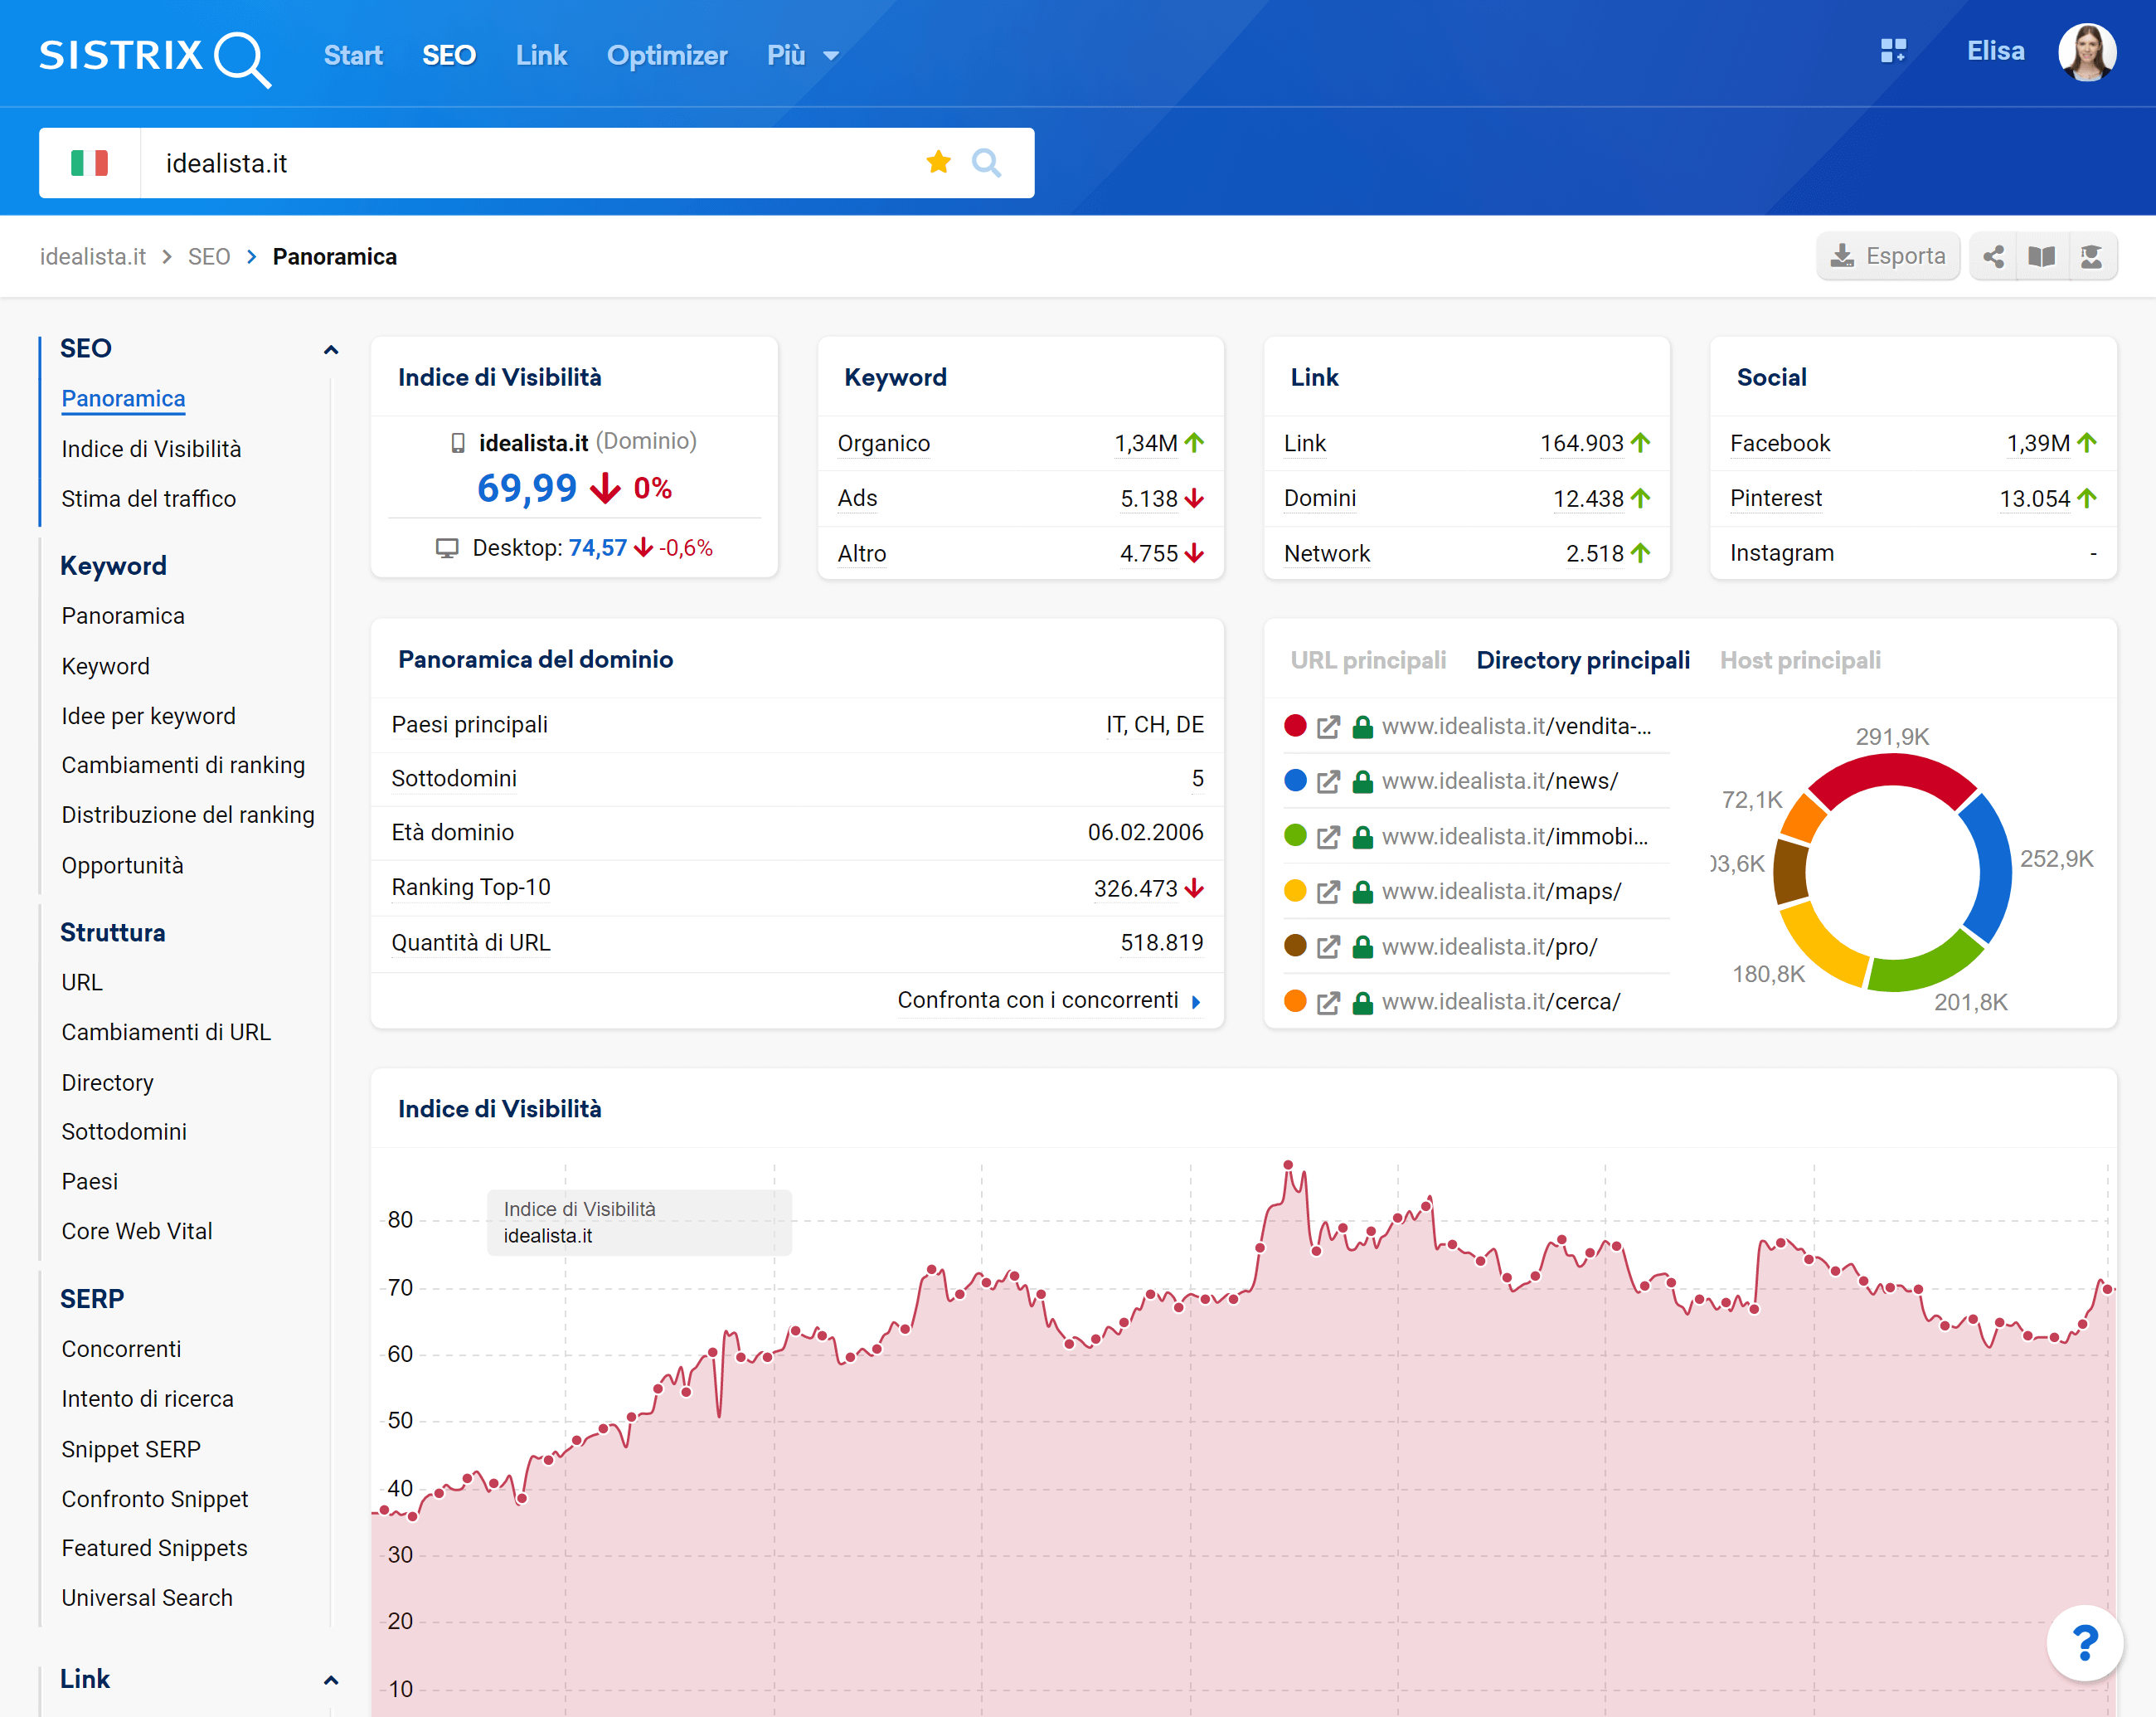The image size is (2156, 1717).
Task: Click the blue dot beside /news/ directory
Action: point(1295,781)
